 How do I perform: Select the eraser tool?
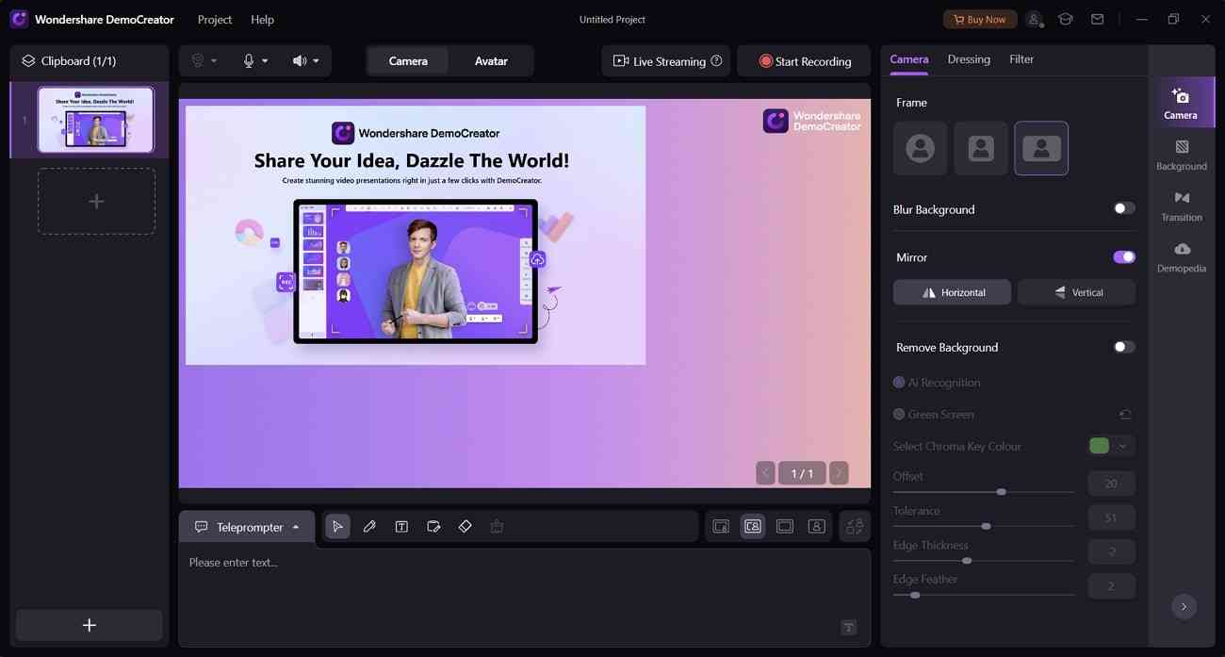[465, 527]
